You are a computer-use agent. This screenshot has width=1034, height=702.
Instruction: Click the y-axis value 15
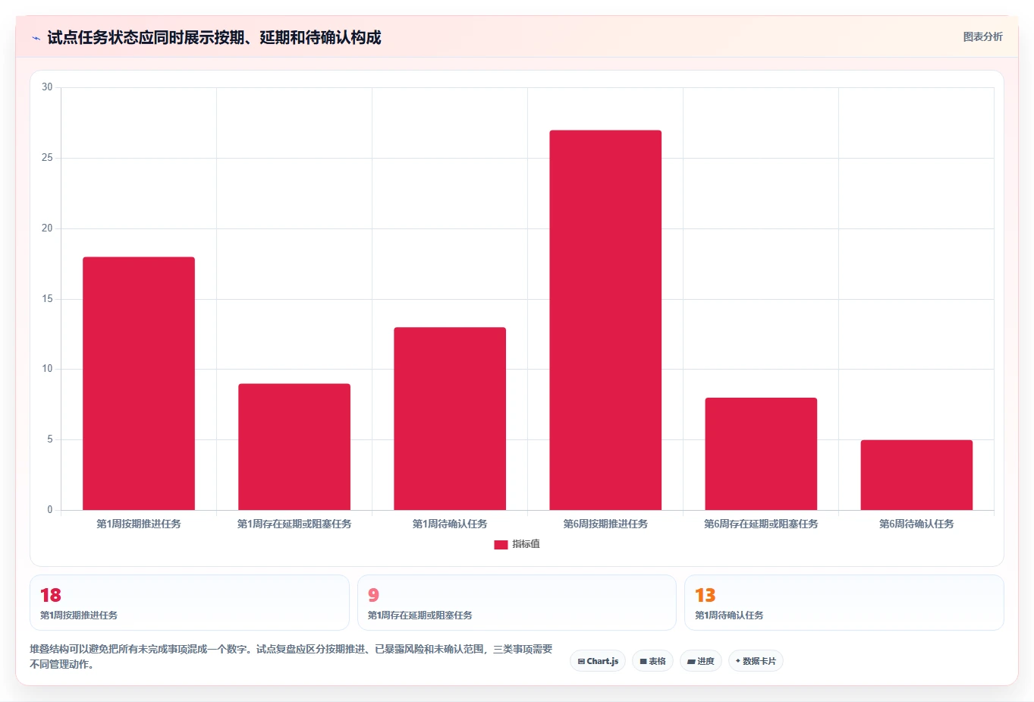pos(47,299)
